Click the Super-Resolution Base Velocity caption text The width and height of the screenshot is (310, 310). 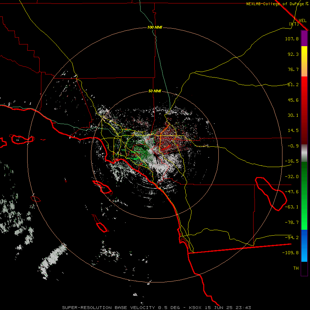(157, 308)
